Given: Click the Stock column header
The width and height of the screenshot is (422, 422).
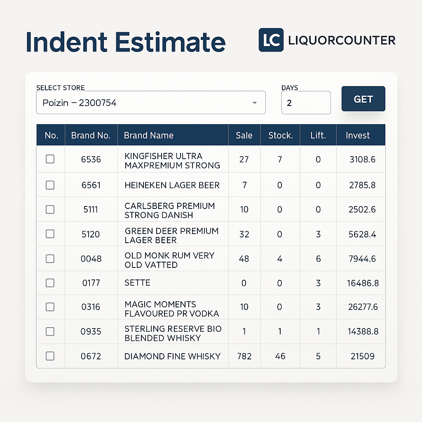Looking at the screenshot, I should [x=280, y=135].
